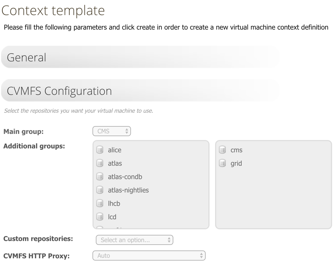Open the Custom repositories select box
This screenshot has height=265, width=336.
click(135, 240)
